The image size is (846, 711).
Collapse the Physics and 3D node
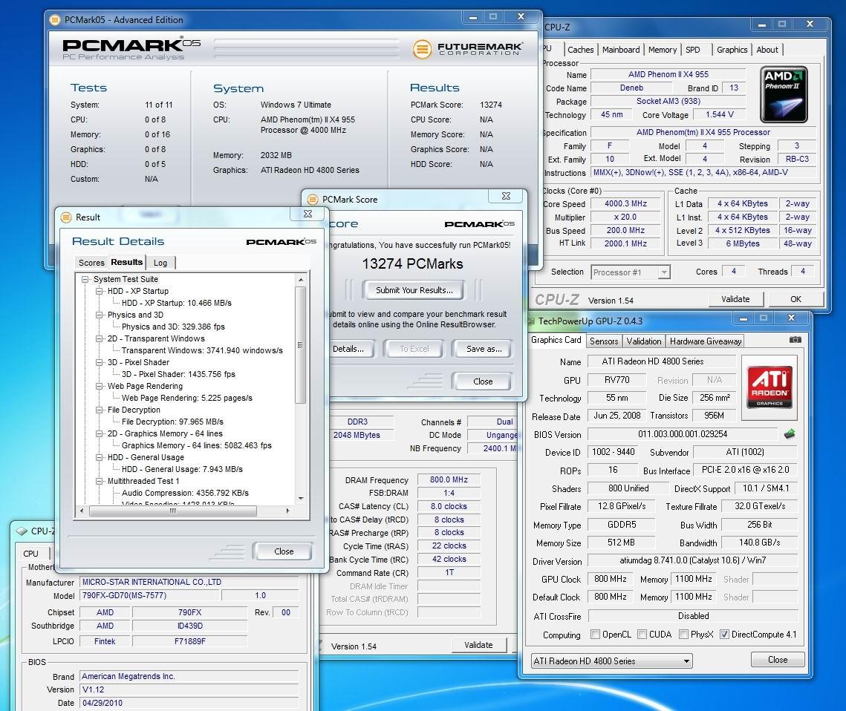click(100, 315)
